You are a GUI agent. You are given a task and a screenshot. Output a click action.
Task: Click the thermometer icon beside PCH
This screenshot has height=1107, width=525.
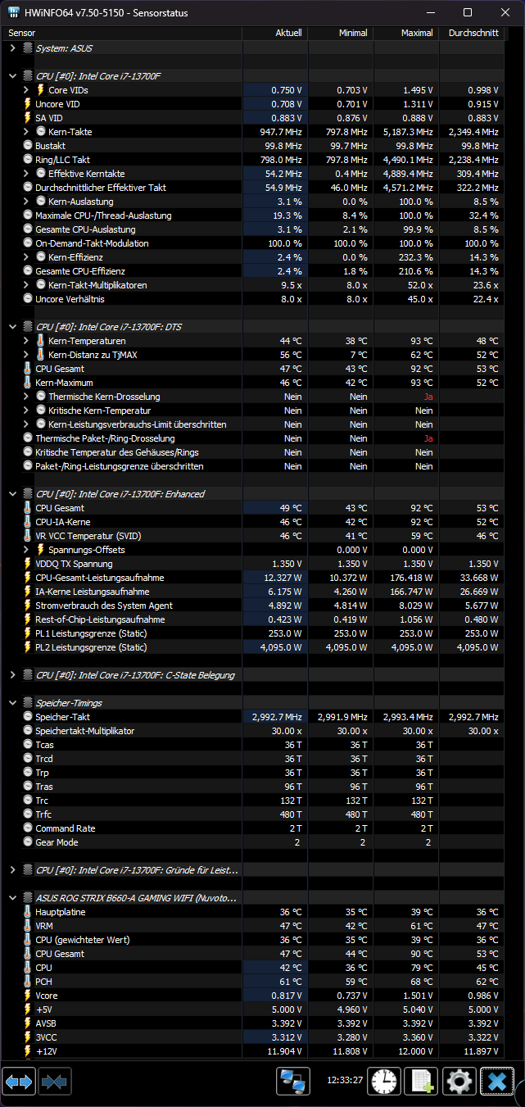click(x=29, y=982)
